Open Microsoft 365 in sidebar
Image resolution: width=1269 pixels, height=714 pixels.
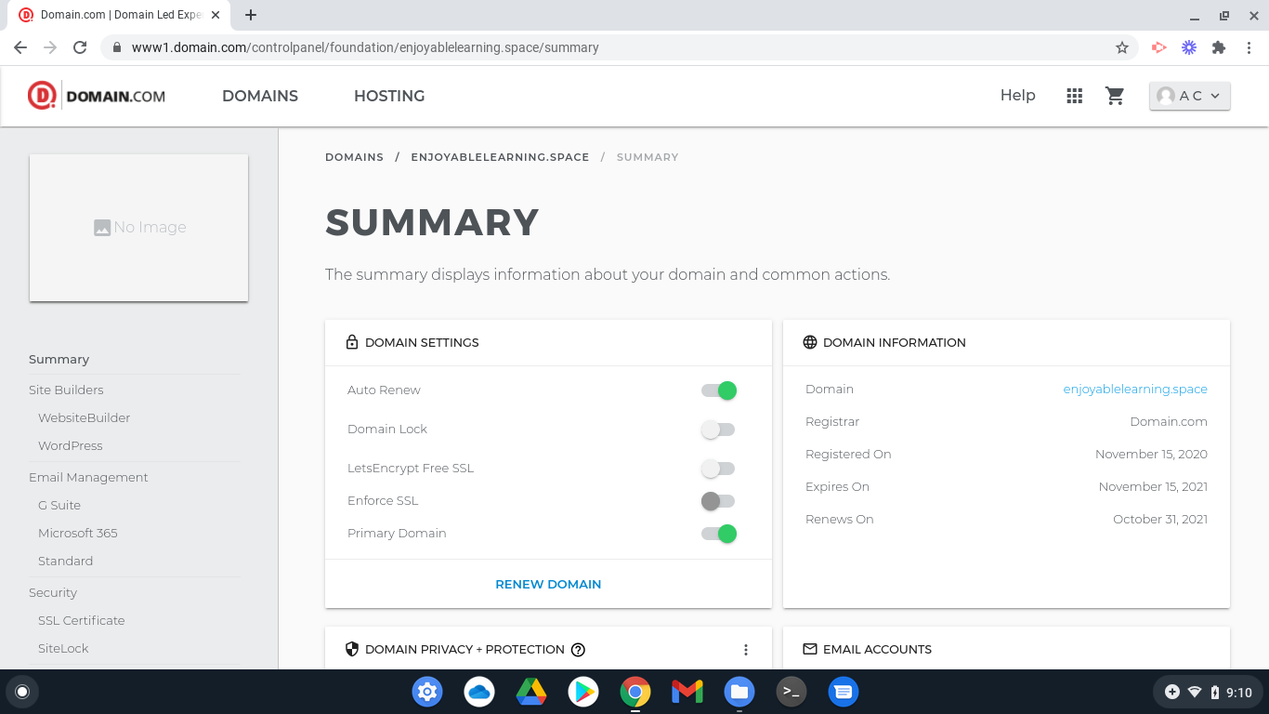[78, 533]
